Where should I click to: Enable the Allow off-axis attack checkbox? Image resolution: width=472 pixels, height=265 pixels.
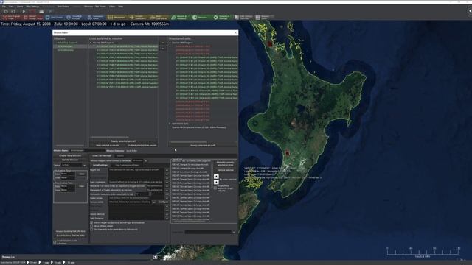tap(91, 226)
